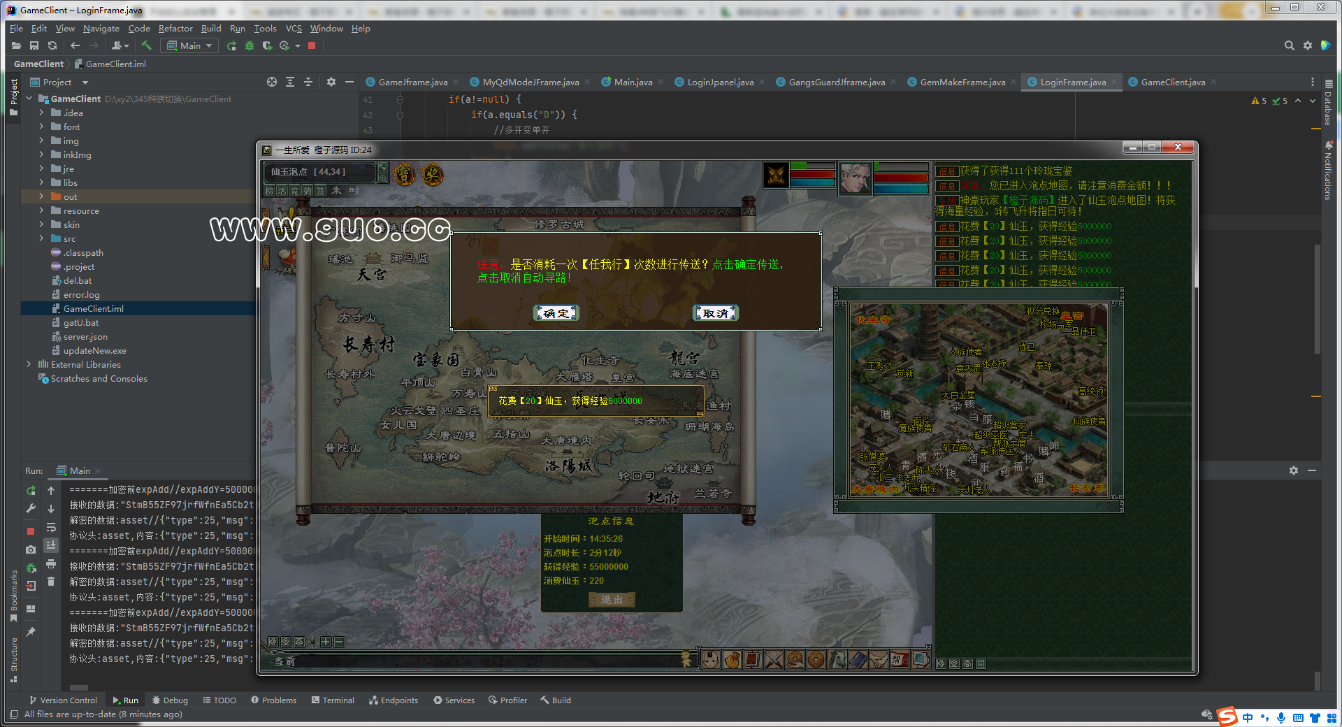This screenshot has height=727, width=1342.
Task: Expand the src folder
Action: [41, 238]
